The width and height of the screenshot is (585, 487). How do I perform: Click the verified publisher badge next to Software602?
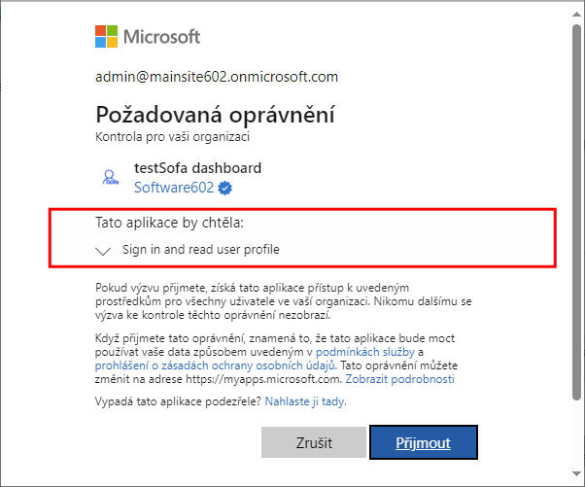tap(225, 188)
